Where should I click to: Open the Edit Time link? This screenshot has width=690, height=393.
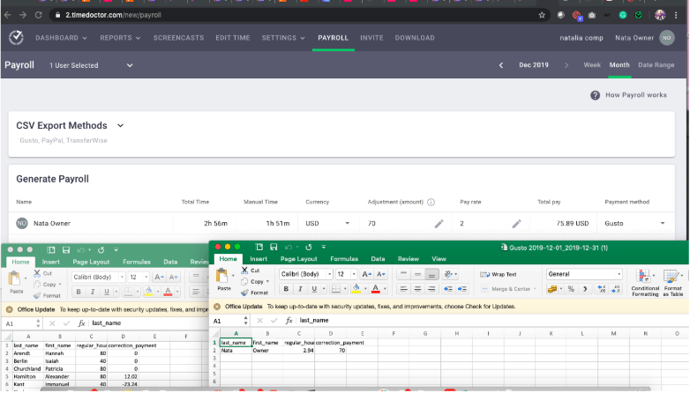point(233,38)
